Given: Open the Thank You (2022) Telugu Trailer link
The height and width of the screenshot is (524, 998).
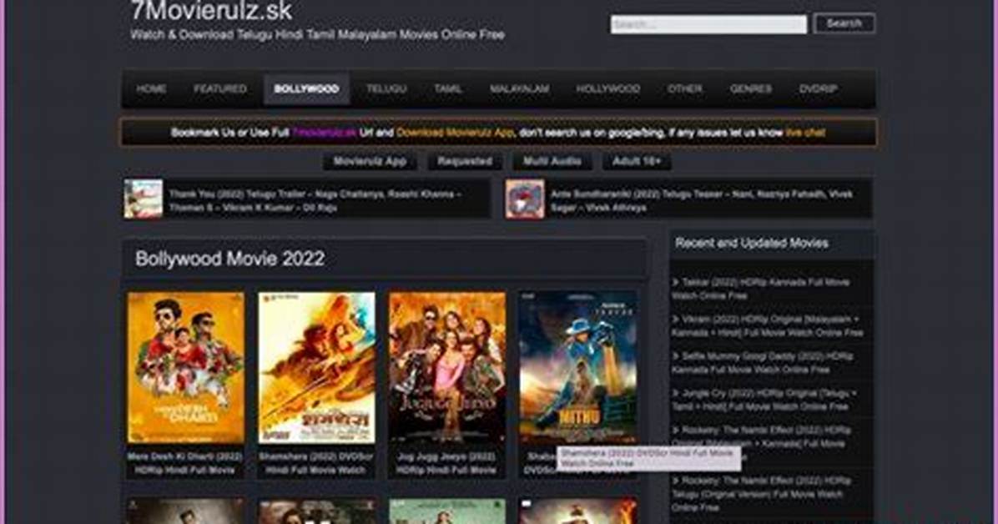Looking at the screenshot, I should [315, 200].
